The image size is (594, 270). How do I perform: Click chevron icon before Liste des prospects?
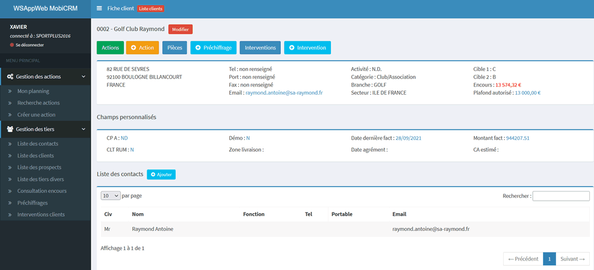pyautogui.click(x=10, y=168)
